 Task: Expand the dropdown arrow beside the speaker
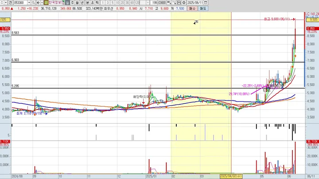pyautogui.click(x=42, y=3)
